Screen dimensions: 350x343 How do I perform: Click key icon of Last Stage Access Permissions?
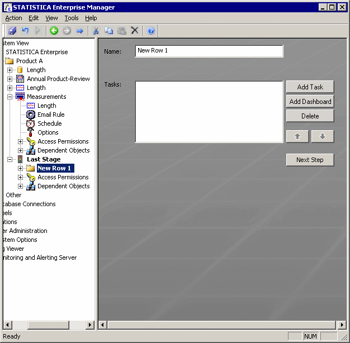[x=31, y=177]
